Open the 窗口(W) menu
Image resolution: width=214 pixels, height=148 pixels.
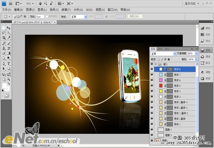113,10
